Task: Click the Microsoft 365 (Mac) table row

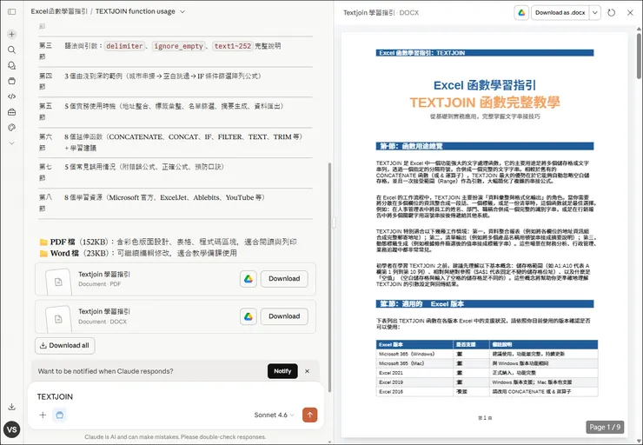Action: [x=487, y=363]
